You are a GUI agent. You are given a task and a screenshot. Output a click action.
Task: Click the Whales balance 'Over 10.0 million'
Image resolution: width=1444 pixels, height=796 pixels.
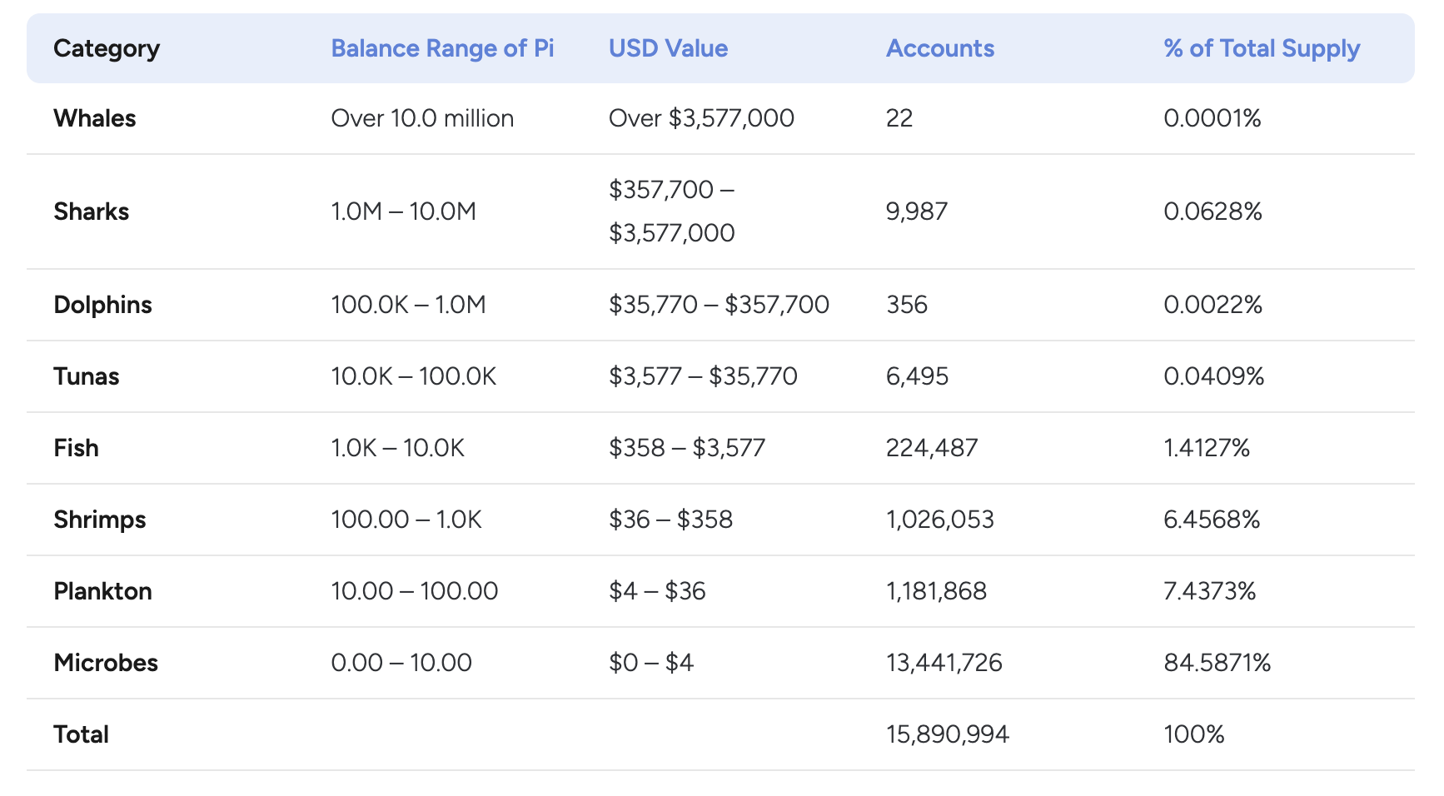pyautogui.click(x=422, y=118)
